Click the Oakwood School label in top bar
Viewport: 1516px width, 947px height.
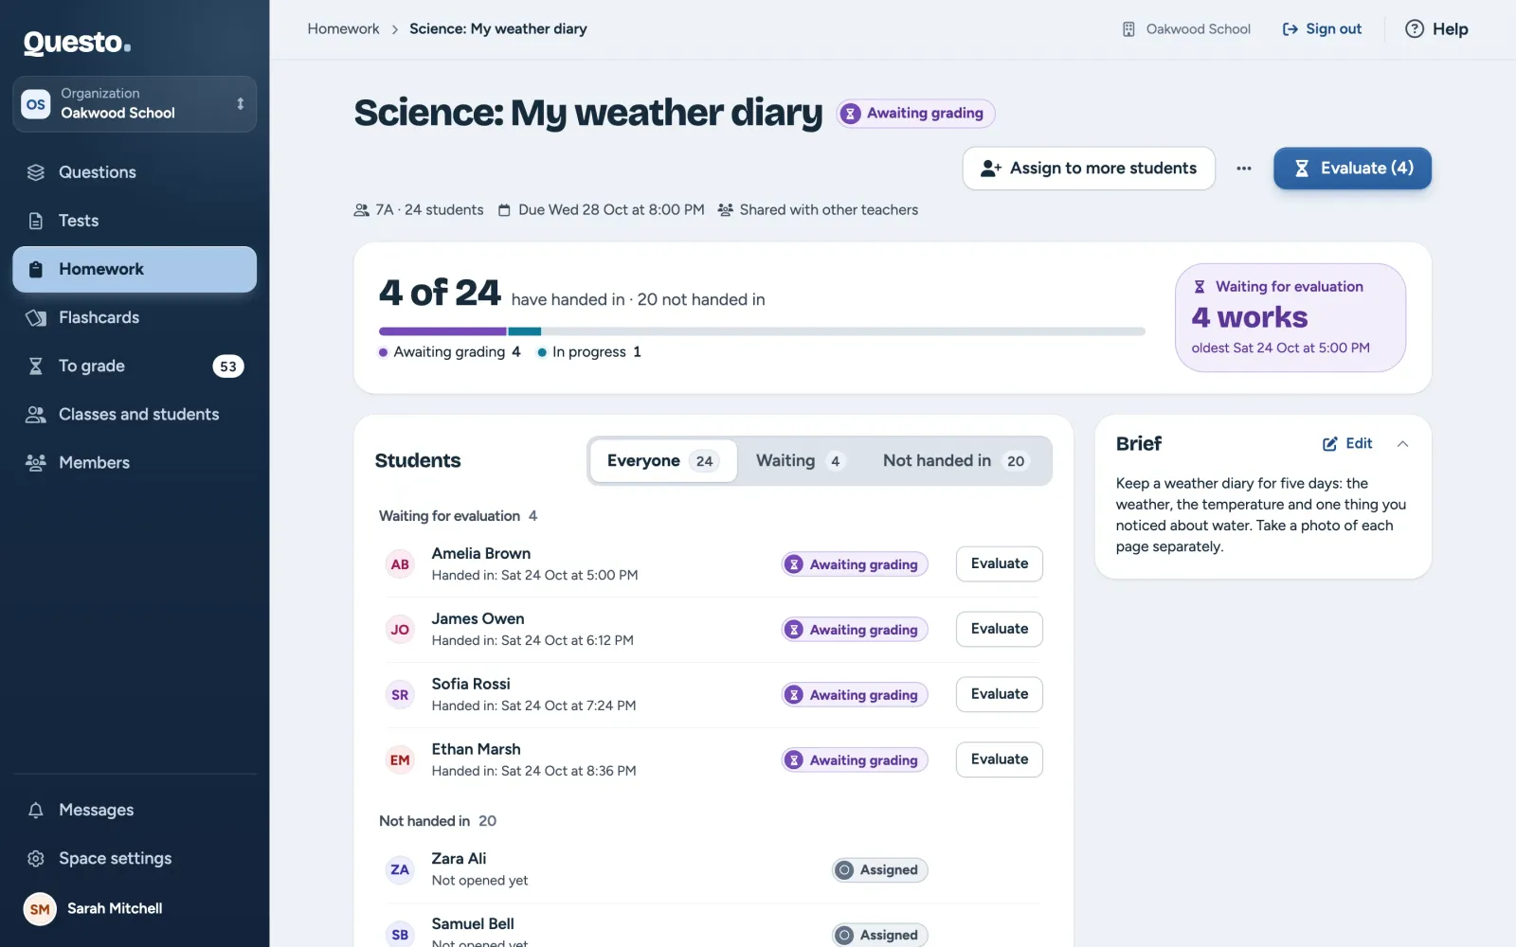pyautogui.click(x=1186, y=29)
